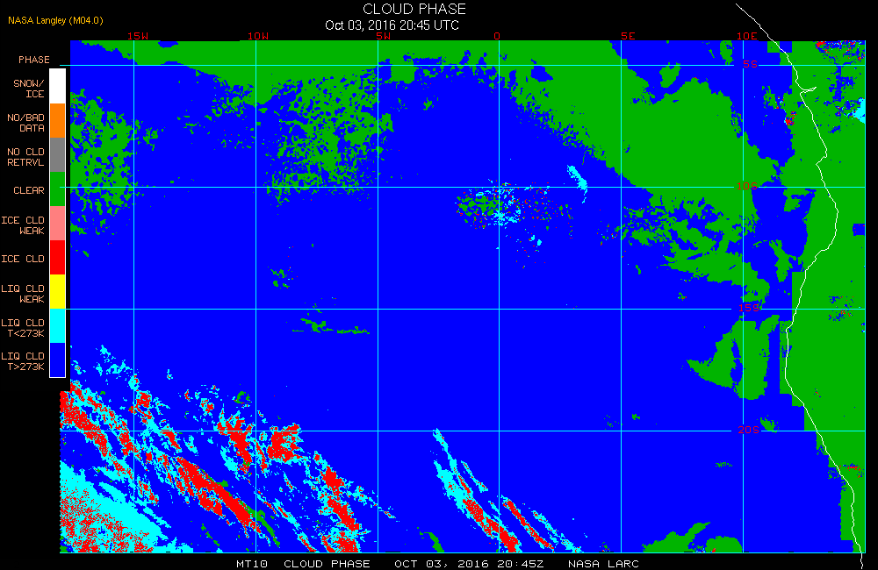Viewport: 878px width, 570px height.
Task: Click the 'NO CLD RETRVL' legend label
Action: pos(25,157)
